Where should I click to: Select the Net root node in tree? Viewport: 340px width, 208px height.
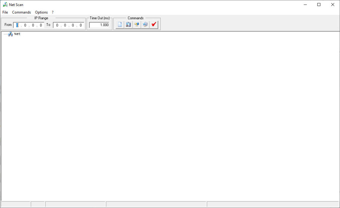(17, 34)
